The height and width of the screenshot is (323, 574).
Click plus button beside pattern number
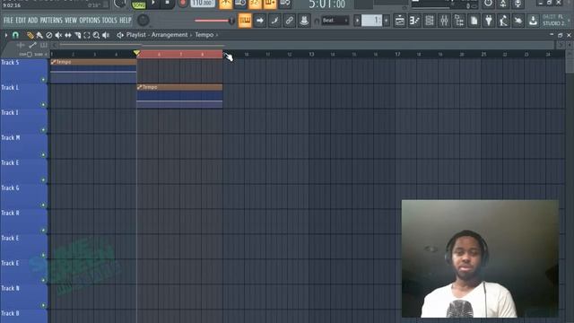pyautogui.click(x=387, y=21)
